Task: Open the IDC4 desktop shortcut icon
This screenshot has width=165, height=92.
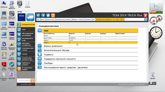Action: (x=20, y=4)
